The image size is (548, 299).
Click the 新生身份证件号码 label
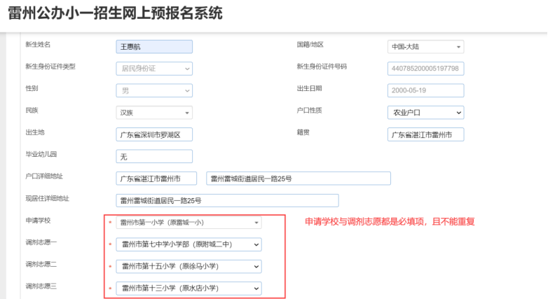(322, 67)
